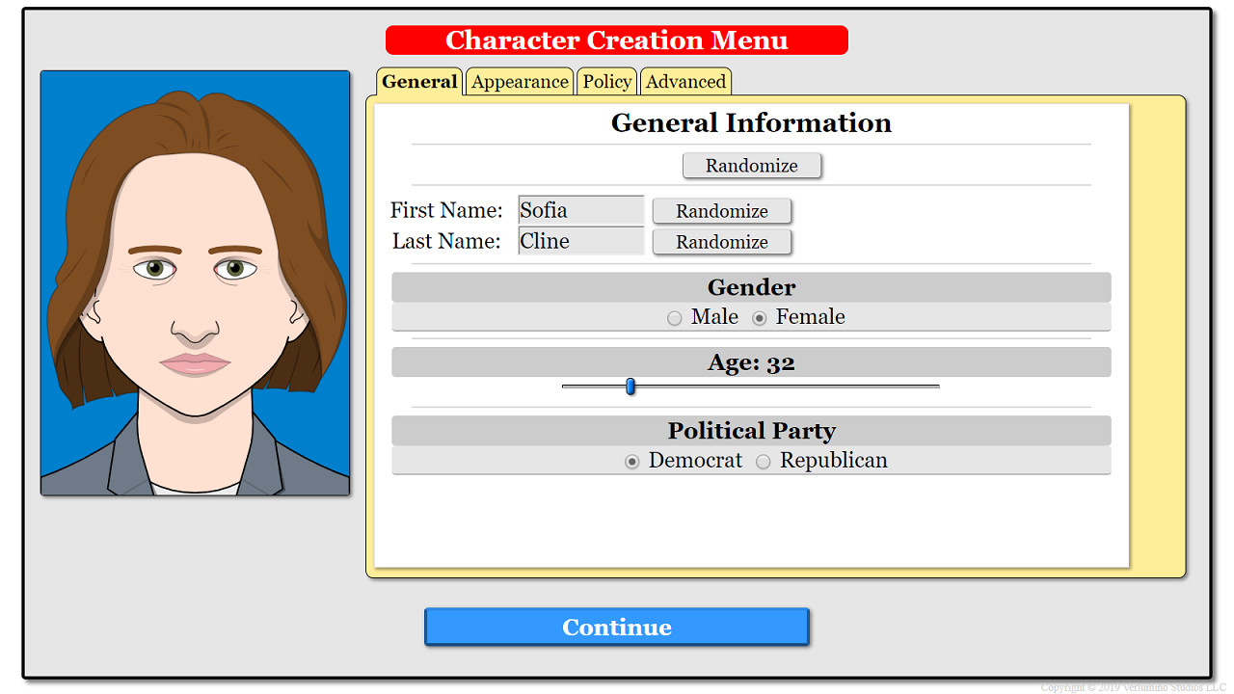The height and width of the screenshot is (694, 1234).
Task: Click the Gender section header
Action: [751, 286]
